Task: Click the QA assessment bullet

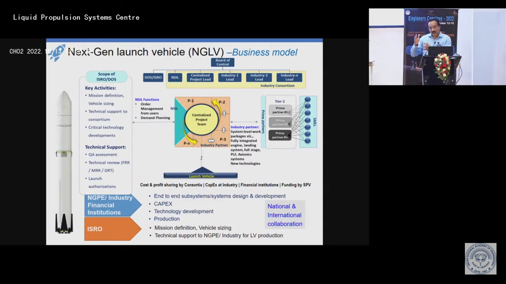Action: 103,155
